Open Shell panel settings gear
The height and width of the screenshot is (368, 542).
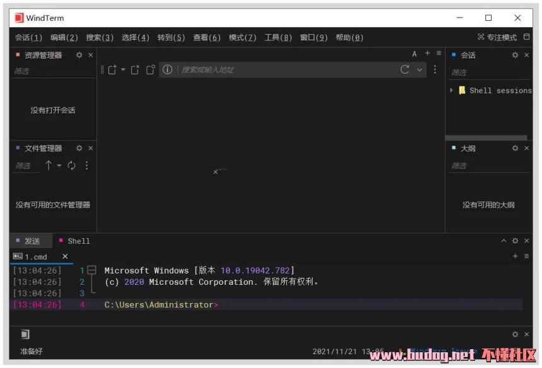[515, 241]
